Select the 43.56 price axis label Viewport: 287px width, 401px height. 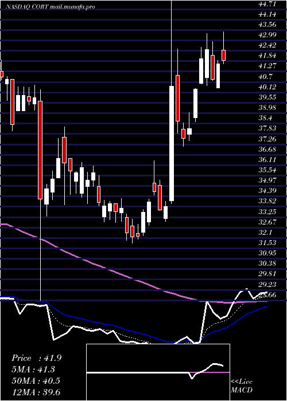coord(267,25)
